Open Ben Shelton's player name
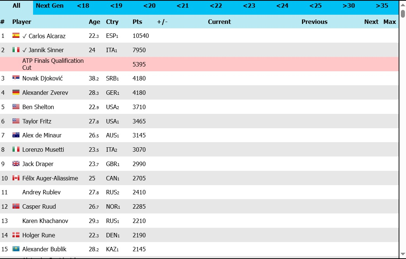Screen dimensions: 406x259 (x=38, y=107)
